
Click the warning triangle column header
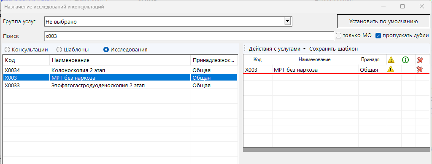[x=391, y=60]
